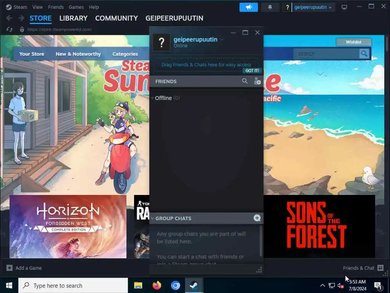Go forward using the right arrow
This screenshot has height=293, width=390.
(21, 18)
